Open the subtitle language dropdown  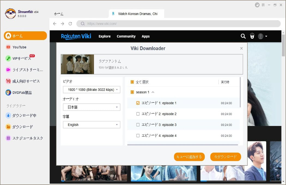tap(92, 125)
